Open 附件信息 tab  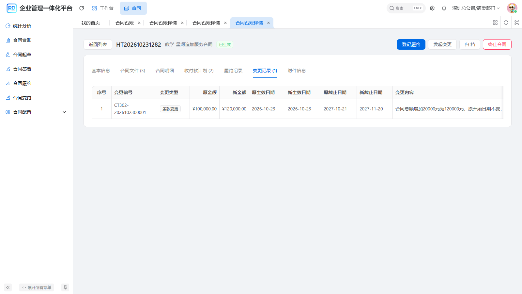297,71
